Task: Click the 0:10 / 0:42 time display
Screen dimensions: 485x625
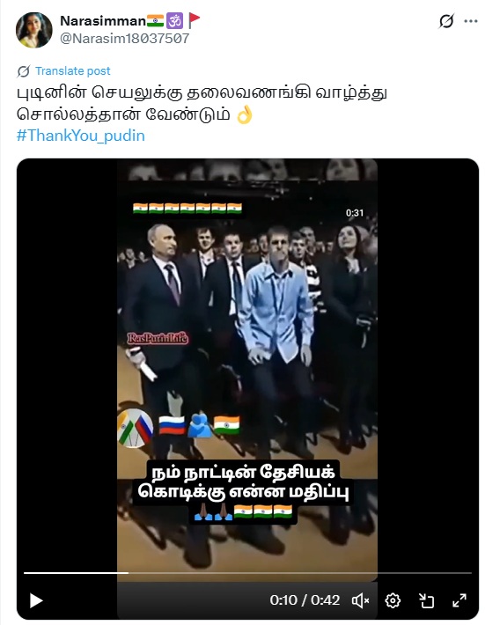Action: click(305, 599)
